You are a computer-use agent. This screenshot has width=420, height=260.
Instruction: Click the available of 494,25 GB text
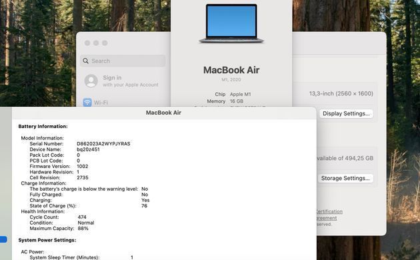[x=345, y=158]
